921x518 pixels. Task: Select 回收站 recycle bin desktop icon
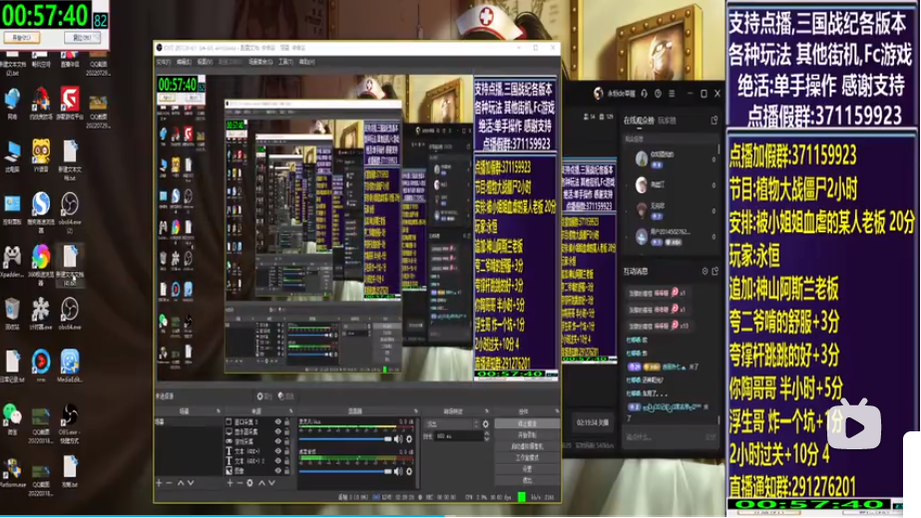pos(12,314)
